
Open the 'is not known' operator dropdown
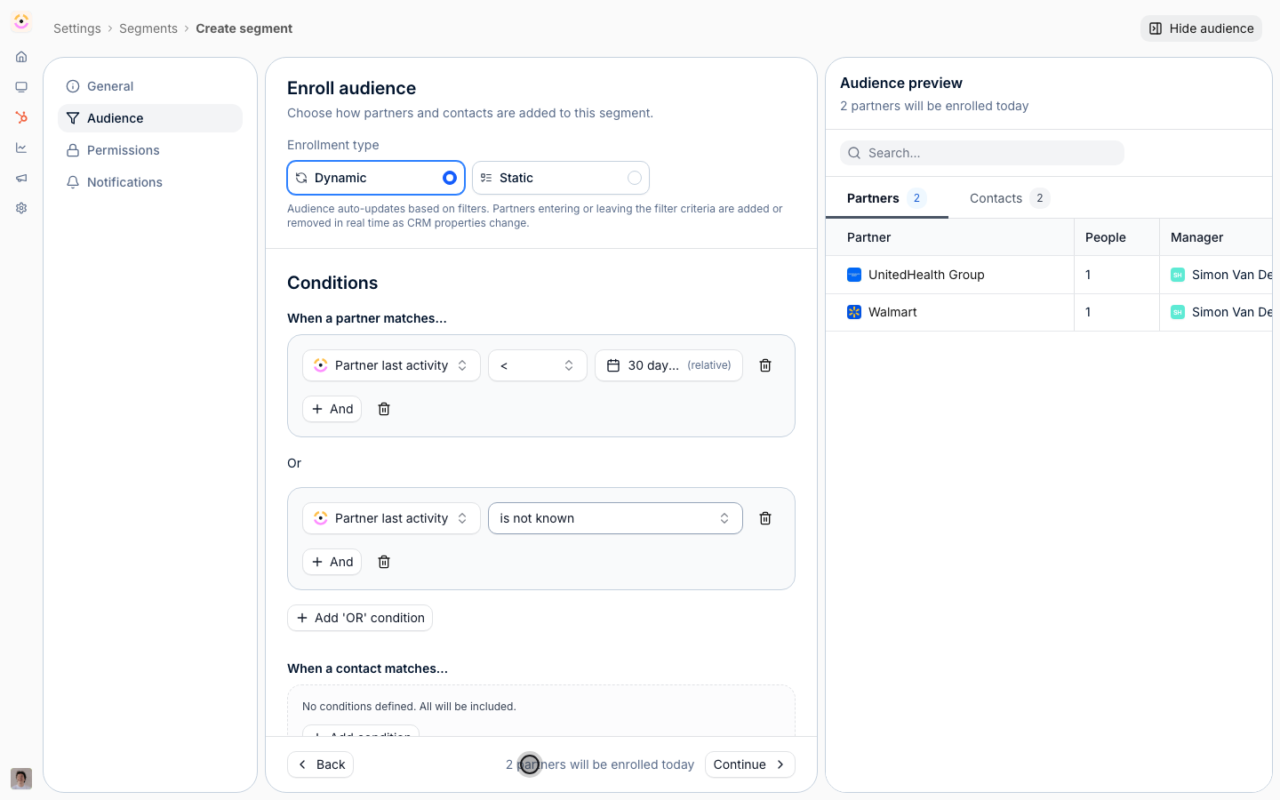click(615, 518)
